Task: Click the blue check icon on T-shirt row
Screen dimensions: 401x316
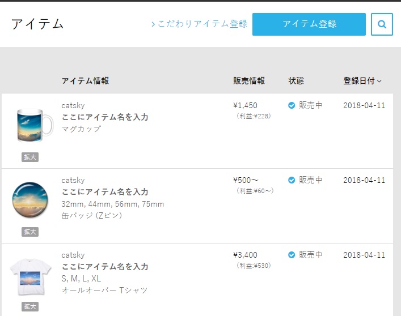Action: [x=292, y=255]
